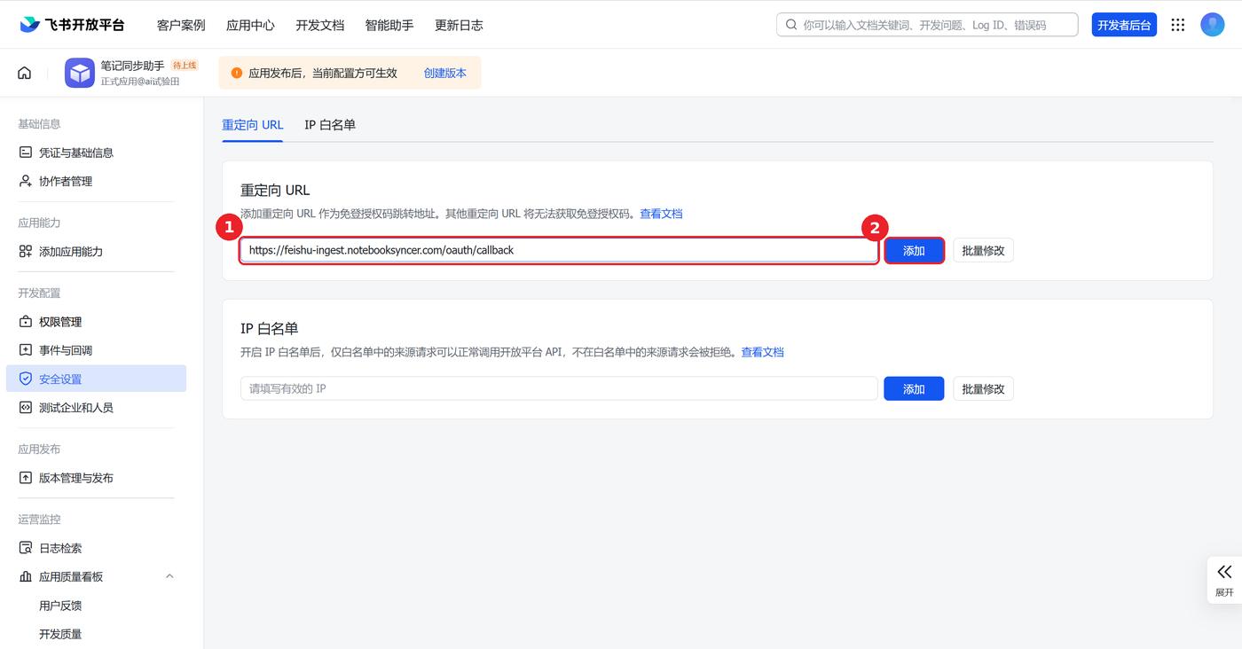Click the 应用质量看板 bar chart icon
Screen dimensions: 1242x649
pos(26,576)
